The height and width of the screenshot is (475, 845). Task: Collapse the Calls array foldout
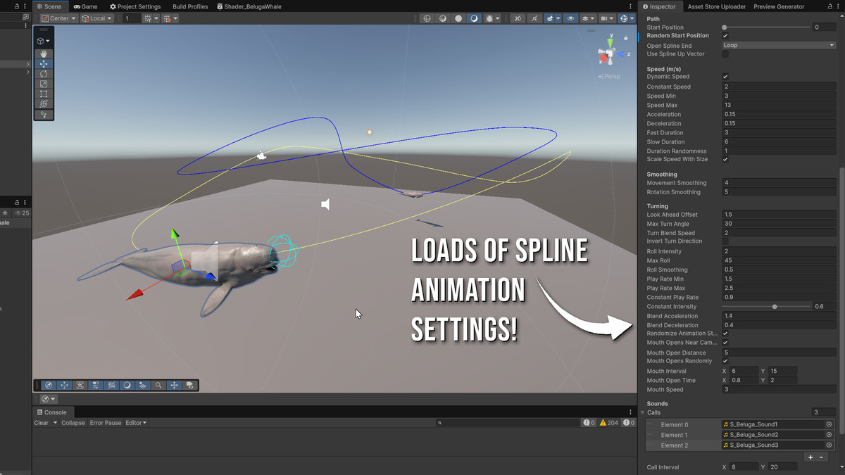click(642, 412)
